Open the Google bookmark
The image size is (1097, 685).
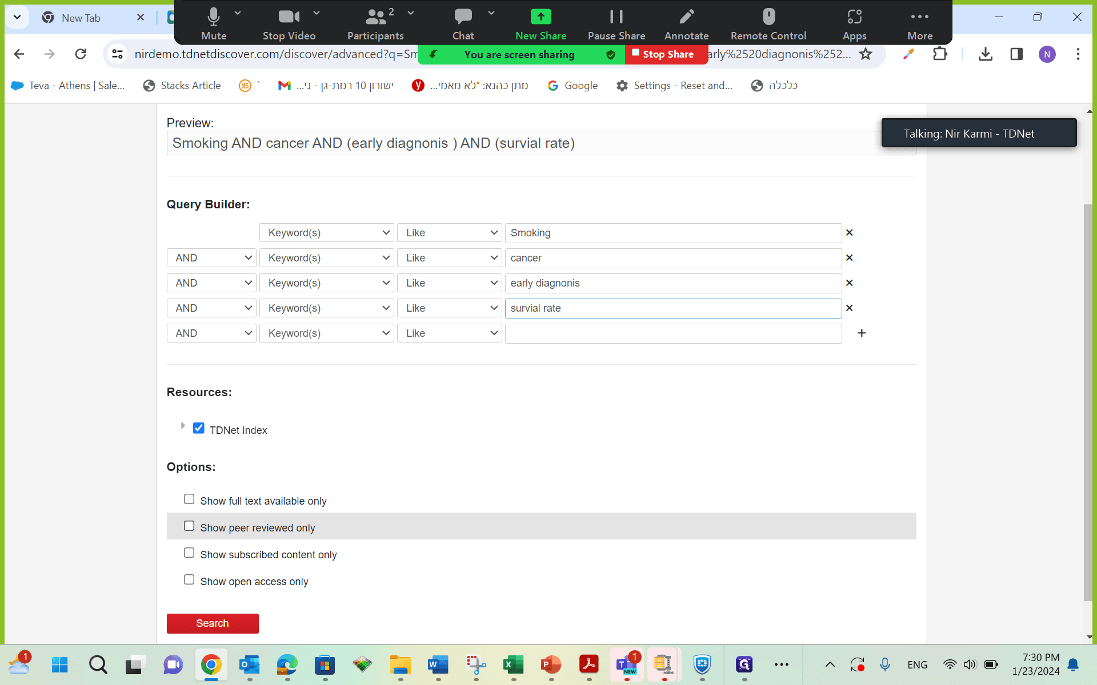point(572,86)
